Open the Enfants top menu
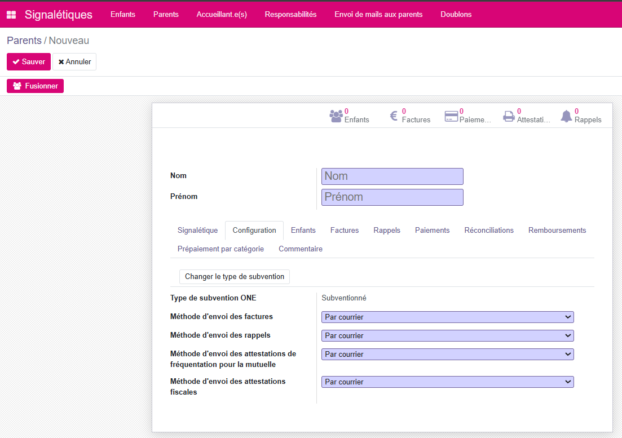Viewport: 622px width, 438px height. coord(123,14)
